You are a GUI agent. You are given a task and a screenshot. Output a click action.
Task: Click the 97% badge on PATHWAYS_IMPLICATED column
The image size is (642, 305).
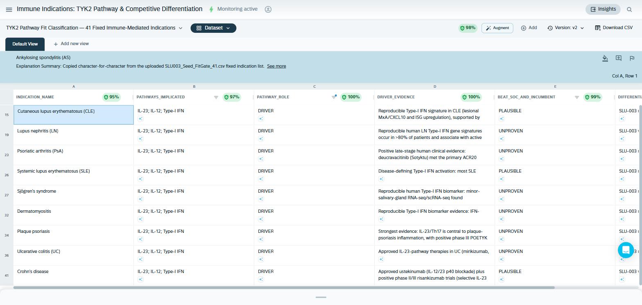pyautogui.click(x=232, y=97)
